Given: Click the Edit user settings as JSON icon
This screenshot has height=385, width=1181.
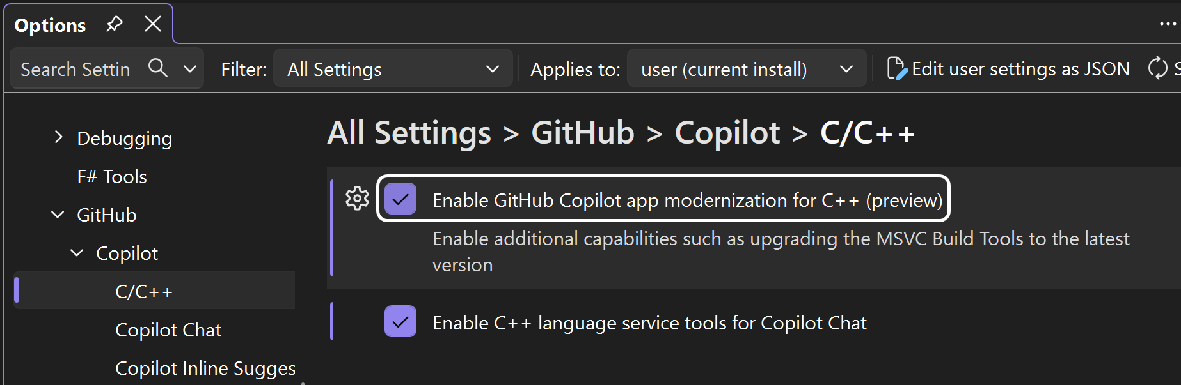Looking at the screenshot, I should click(897, 68).
